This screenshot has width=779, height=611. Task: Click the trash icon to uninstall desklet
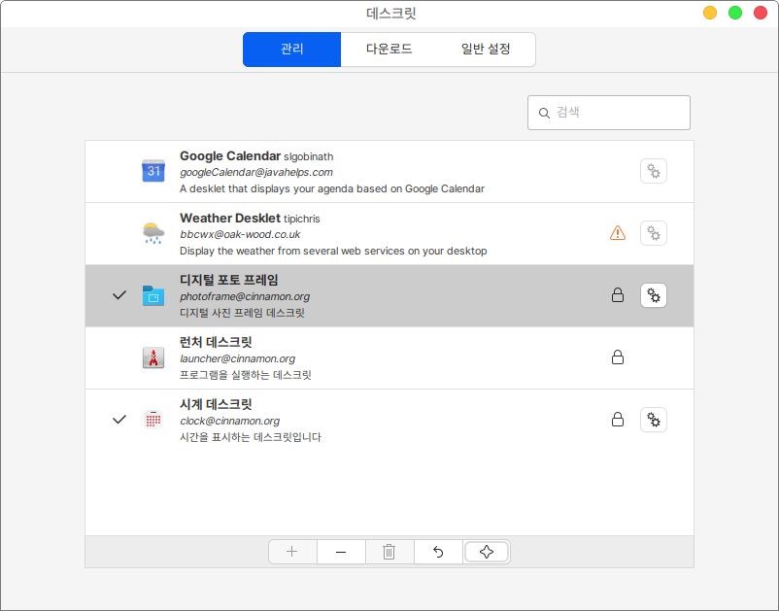point(389,552)
